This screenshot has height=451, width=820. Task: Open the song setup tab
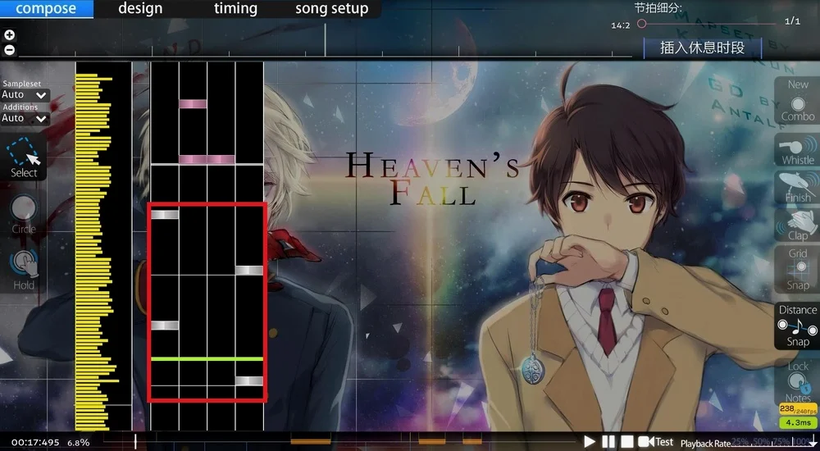(331, 8)
